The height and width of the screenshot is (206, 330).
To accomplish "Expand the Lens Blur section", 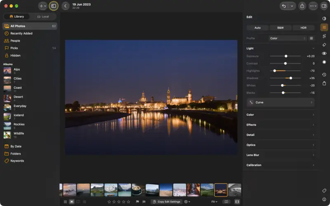I will (x=280, y=155).
